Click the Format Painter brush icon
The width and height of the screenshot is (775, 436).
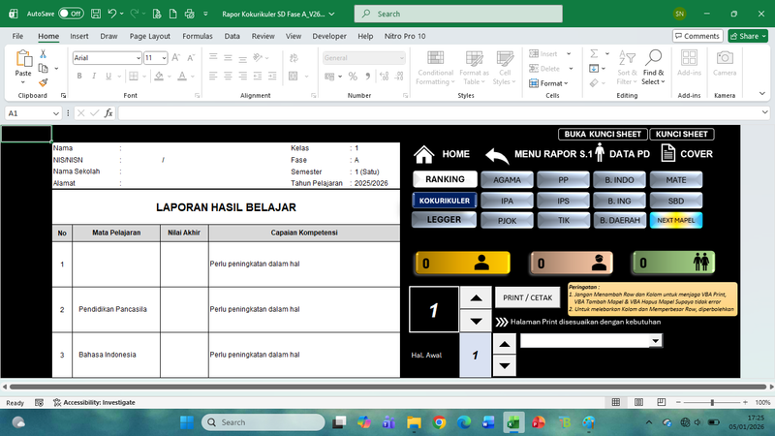pyautogui.click(x=45, y=83)
